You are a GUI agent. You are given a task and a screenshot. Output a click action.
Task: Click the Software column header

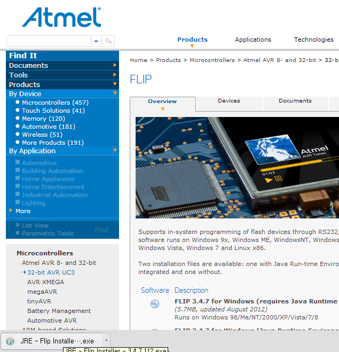pos(155,290)
